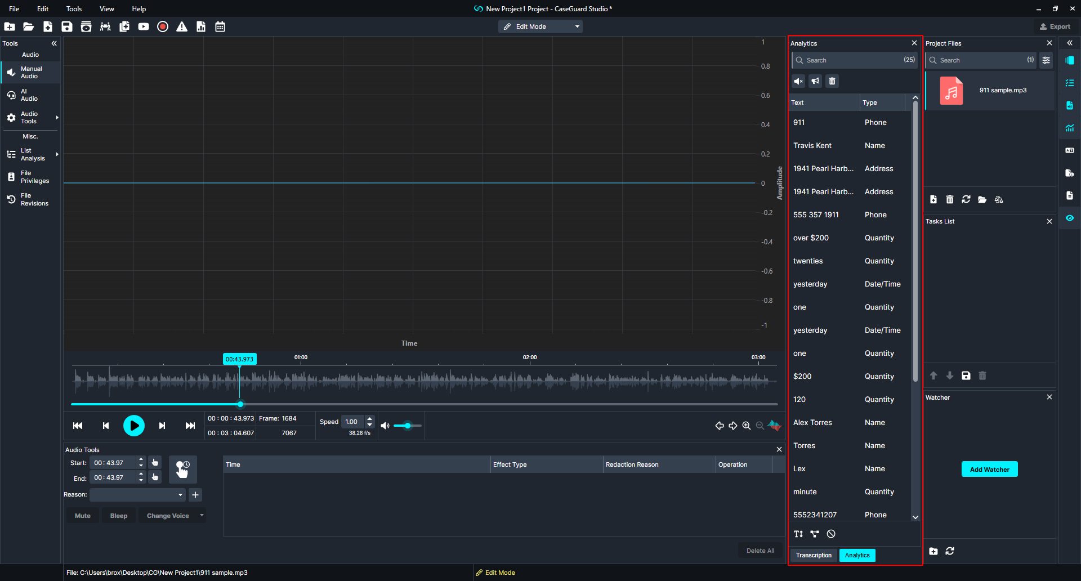Click the warning triangle toolbar icon

[182, 26]
